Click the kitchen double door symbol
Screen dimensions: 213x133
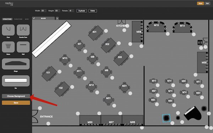click(x=121, y=22)
